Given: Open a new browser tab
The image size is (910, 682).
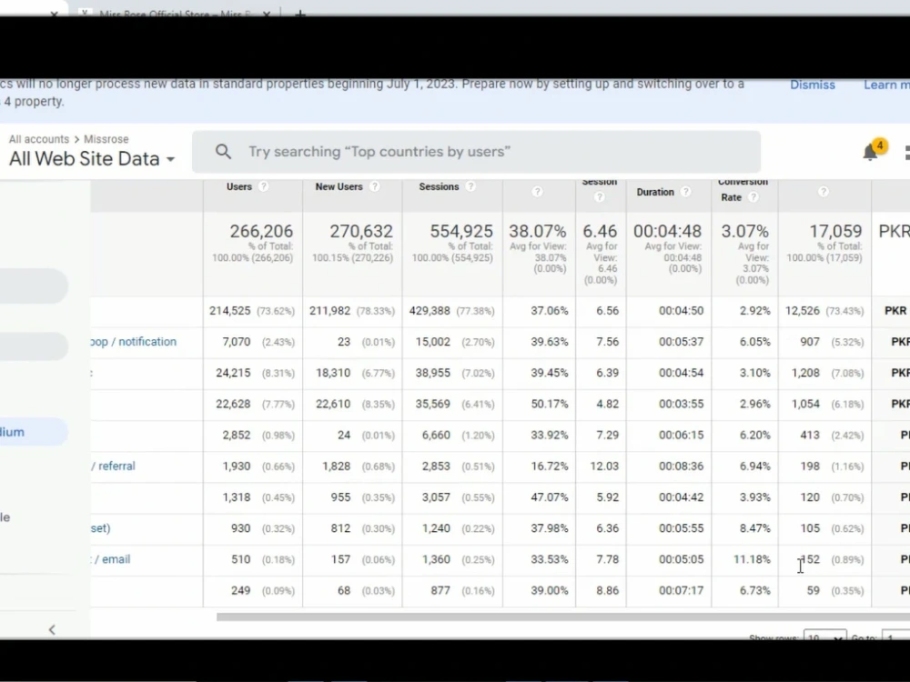Looking at the screenshot, I should (x=300, y=13).
